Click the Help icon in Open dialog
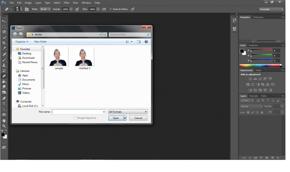This screenshot has height=172, width=290. (x=146, y=42)
